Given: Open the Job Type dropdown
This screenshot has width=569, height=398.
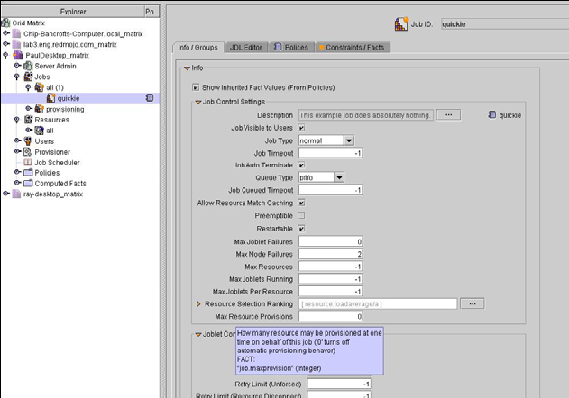Looking at the screenshot, I should (349, 140).
